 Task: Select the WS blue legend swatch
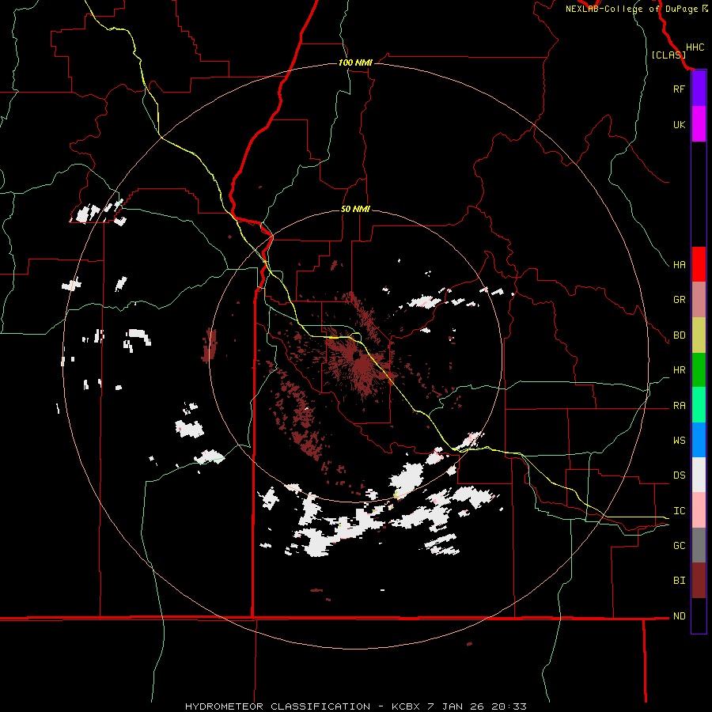699,440
